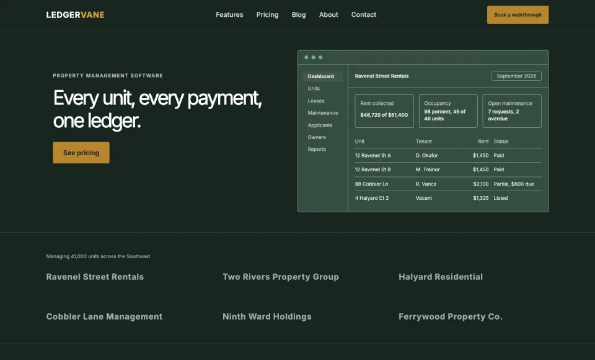Go to the Blog page
The image size is (595, 360).
click(299, 15)
